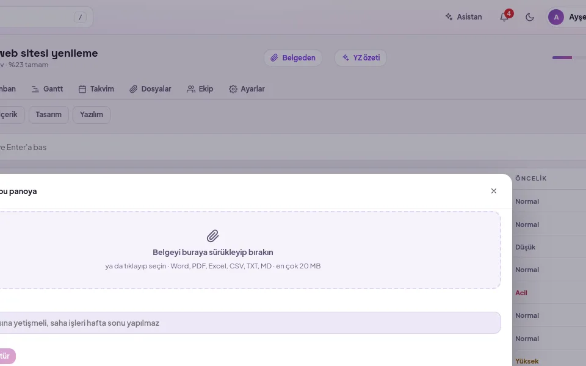Open the Ayşe user avatar menu
586x366 pixels.
click(x=566, y=17)
